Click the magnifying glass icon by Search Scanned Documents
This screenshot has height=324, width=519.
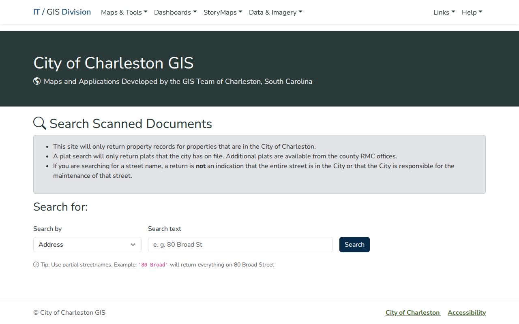[x=40, y=123]
